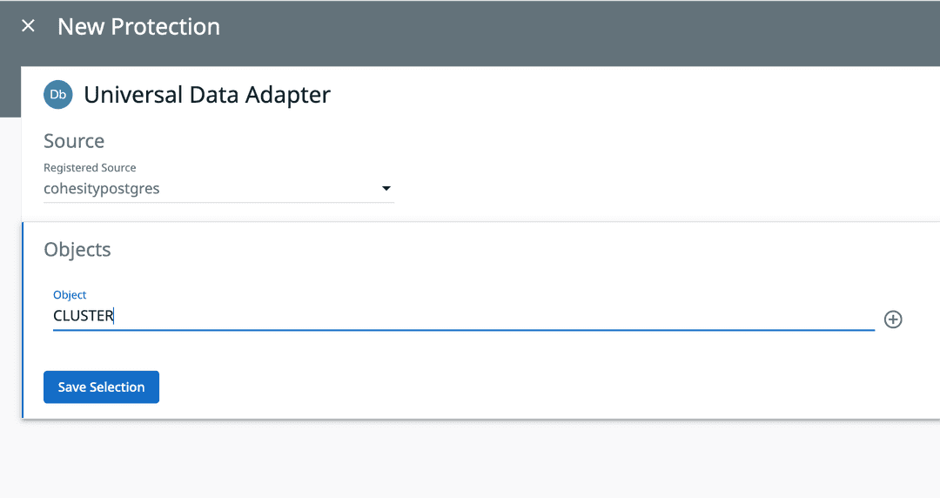Click the Db adapter icon
The height and width of the screenshot is (498, 940).
(58, 94)
